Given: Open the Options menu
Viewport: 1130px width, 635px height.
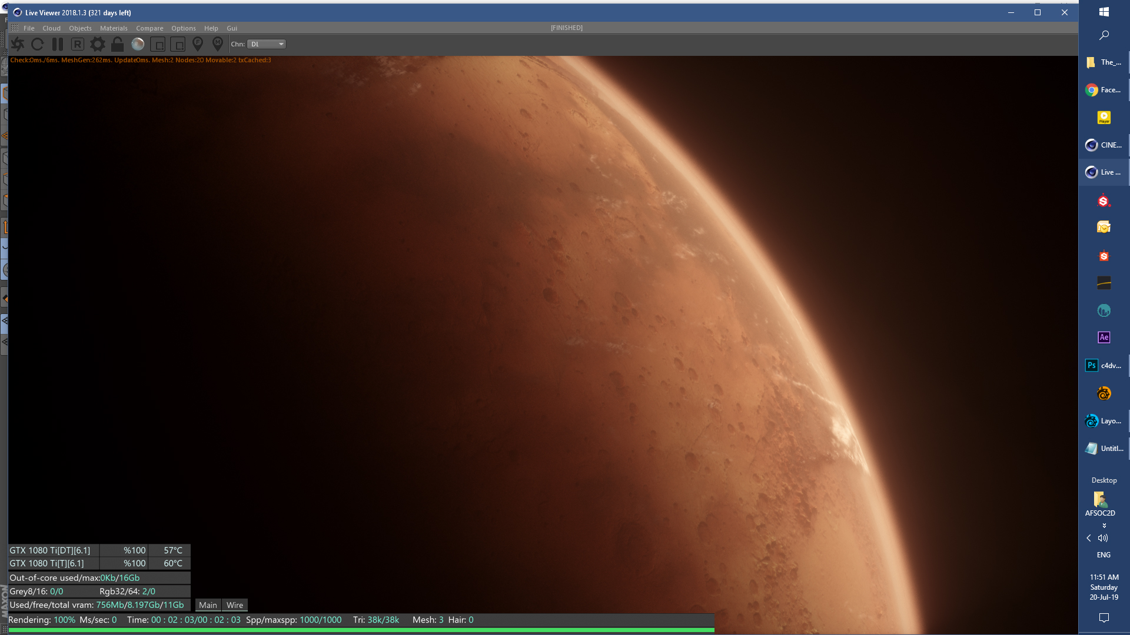Looking at the screenshot, I should (184, 28).
